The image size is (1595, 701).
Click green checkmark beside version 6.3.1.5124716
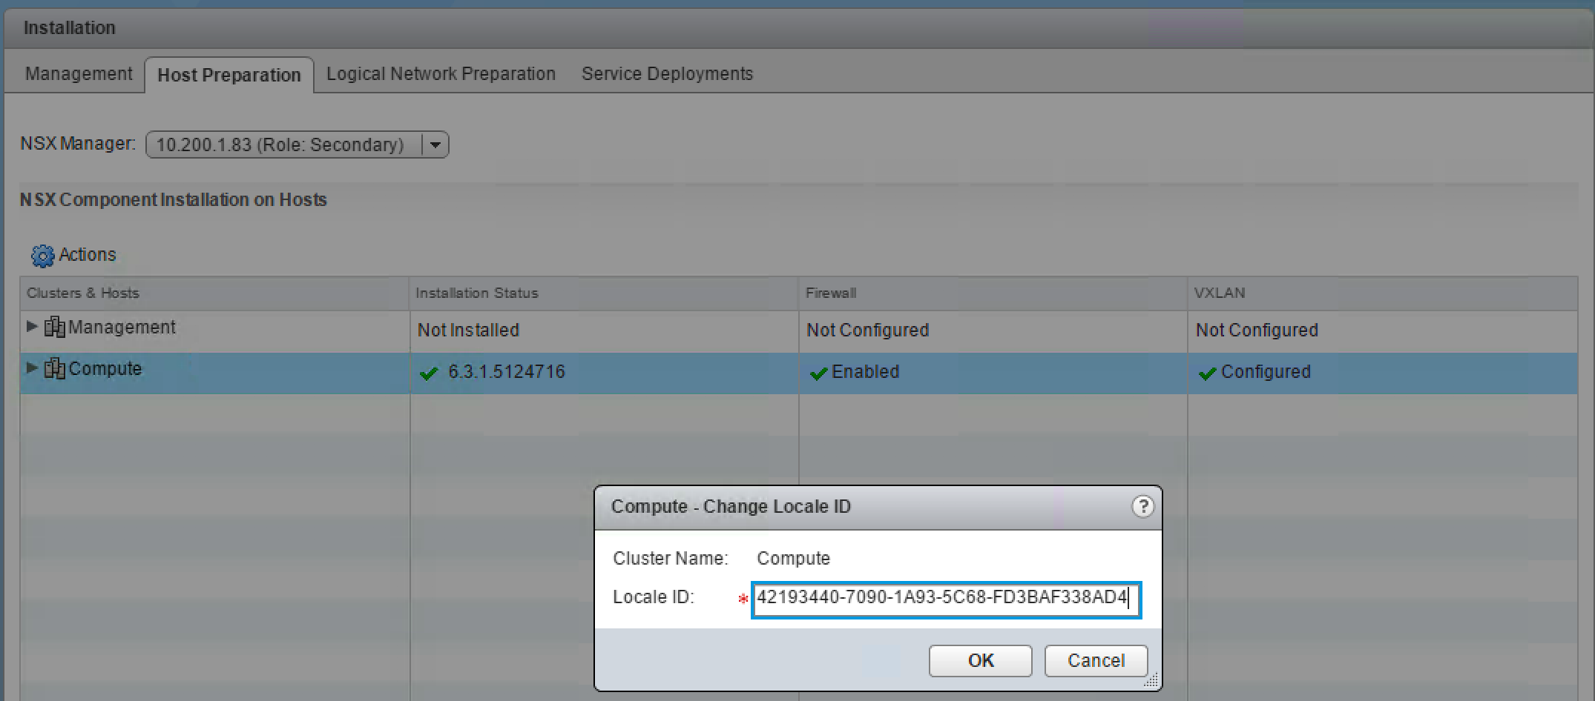429,373
